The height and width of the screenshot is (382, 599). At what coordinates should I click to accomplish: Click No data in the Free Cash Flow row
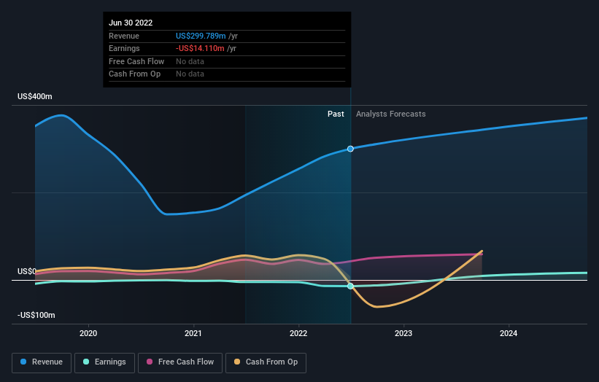pyautogui.click(x=190, y=61)
